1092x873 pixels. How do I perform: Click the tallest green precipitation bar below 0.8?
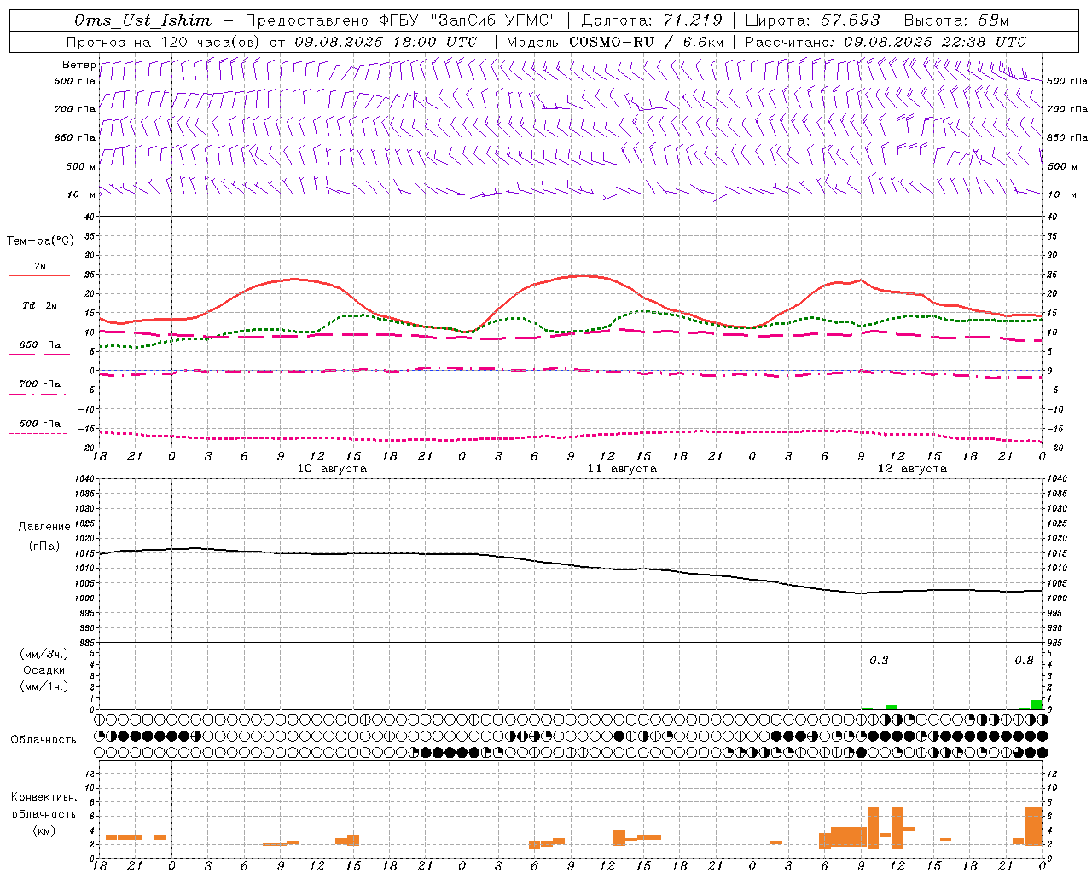coord(1036,704)
